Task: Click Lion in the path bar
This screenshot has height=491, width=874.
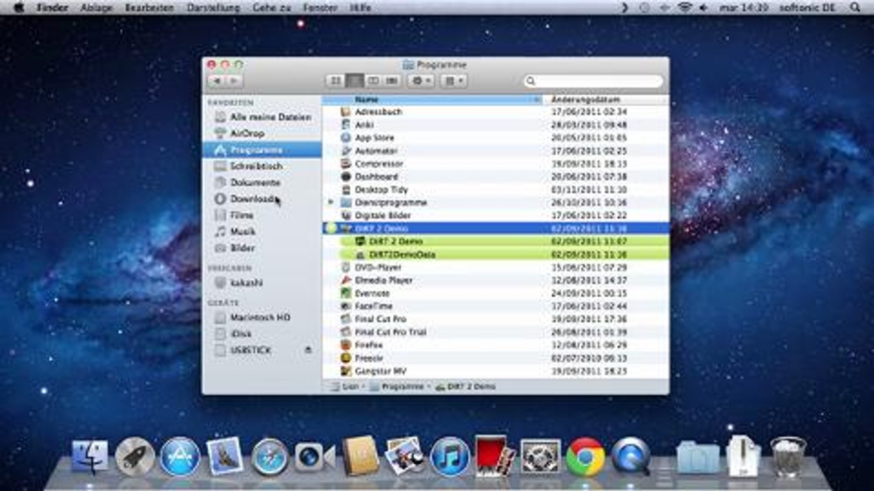Action: coord(345,387)
